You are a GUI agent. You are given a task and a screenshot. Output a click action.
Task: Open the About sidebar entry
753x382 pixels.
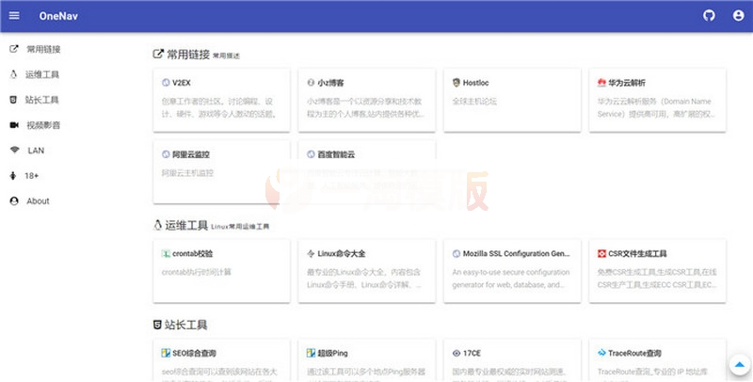coord(38,201)
